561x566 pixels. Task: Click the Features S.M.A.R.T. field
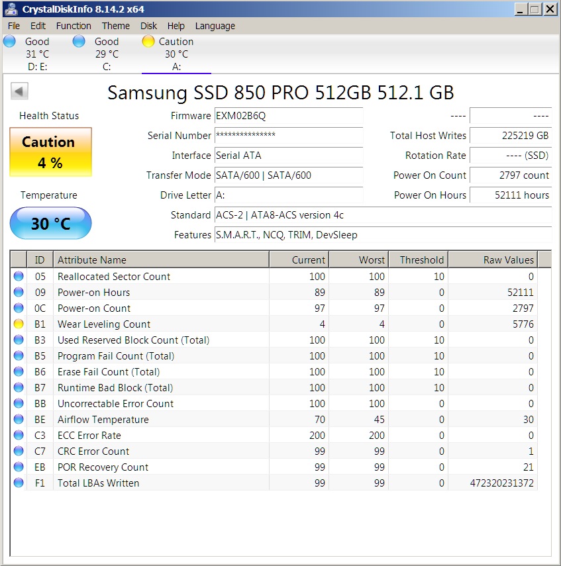coord(383,235)
